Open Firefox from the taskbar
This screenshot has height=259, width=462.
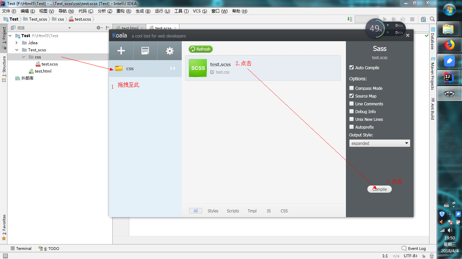(449, 45)
